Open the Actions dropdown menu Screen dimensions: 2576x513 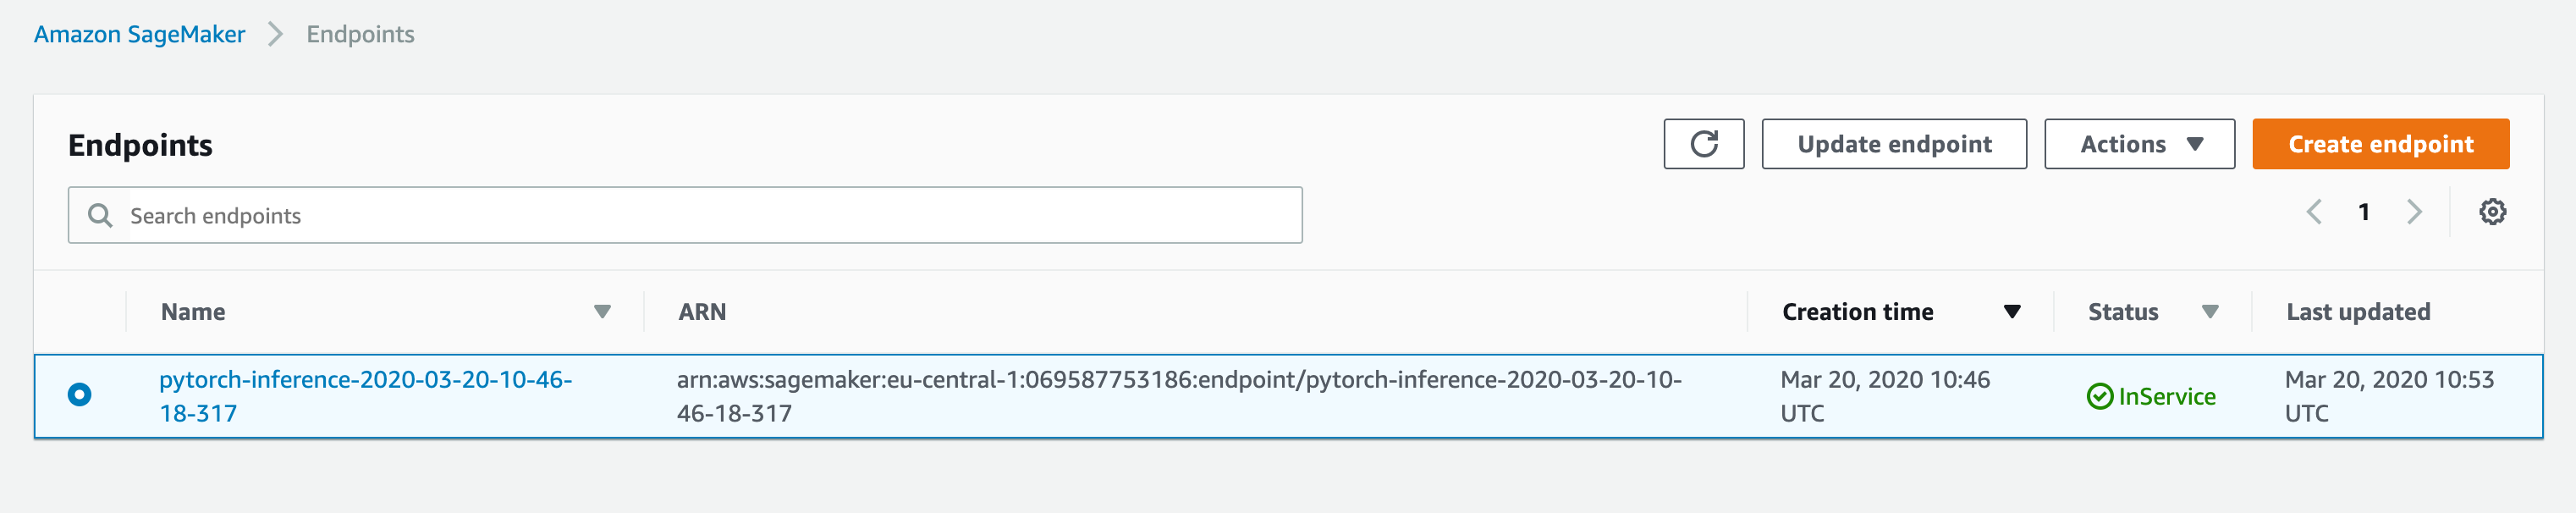click(2139, 144)
